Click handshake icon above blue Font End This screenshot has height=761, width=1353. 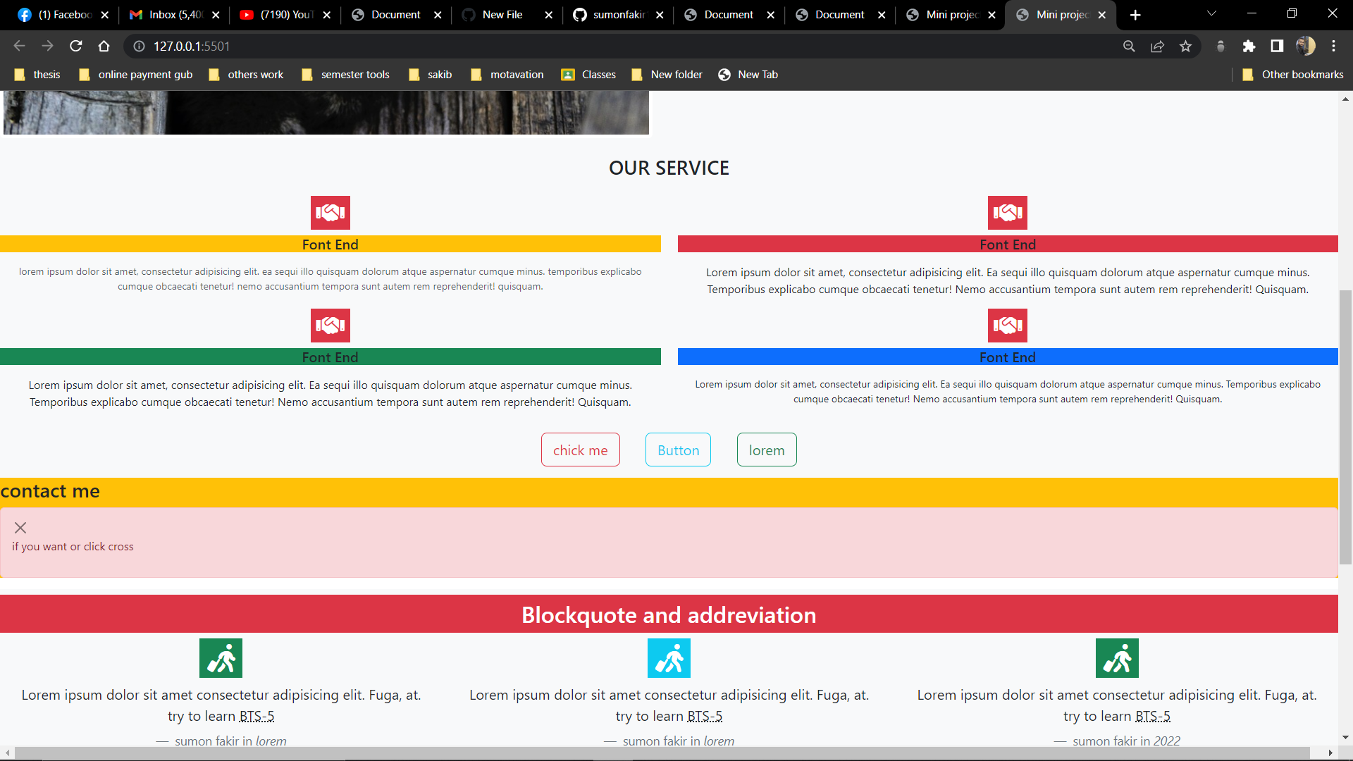(x=1008, y=326)
